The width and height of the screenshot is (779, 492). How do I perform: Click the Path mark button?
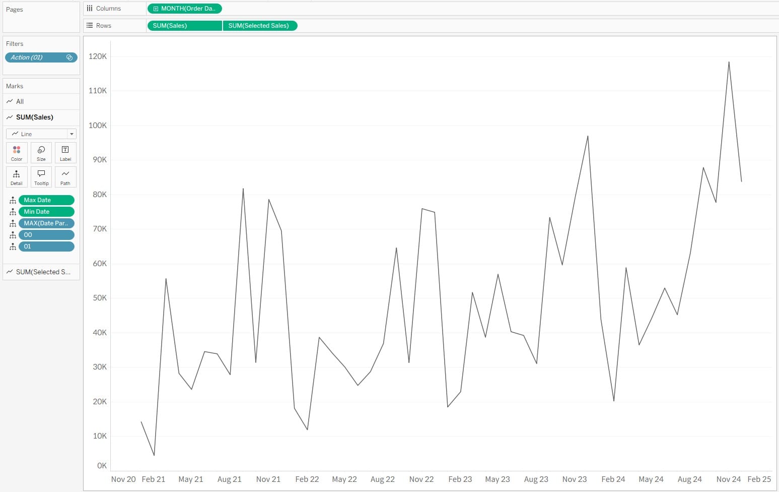(x=65, y=177)
